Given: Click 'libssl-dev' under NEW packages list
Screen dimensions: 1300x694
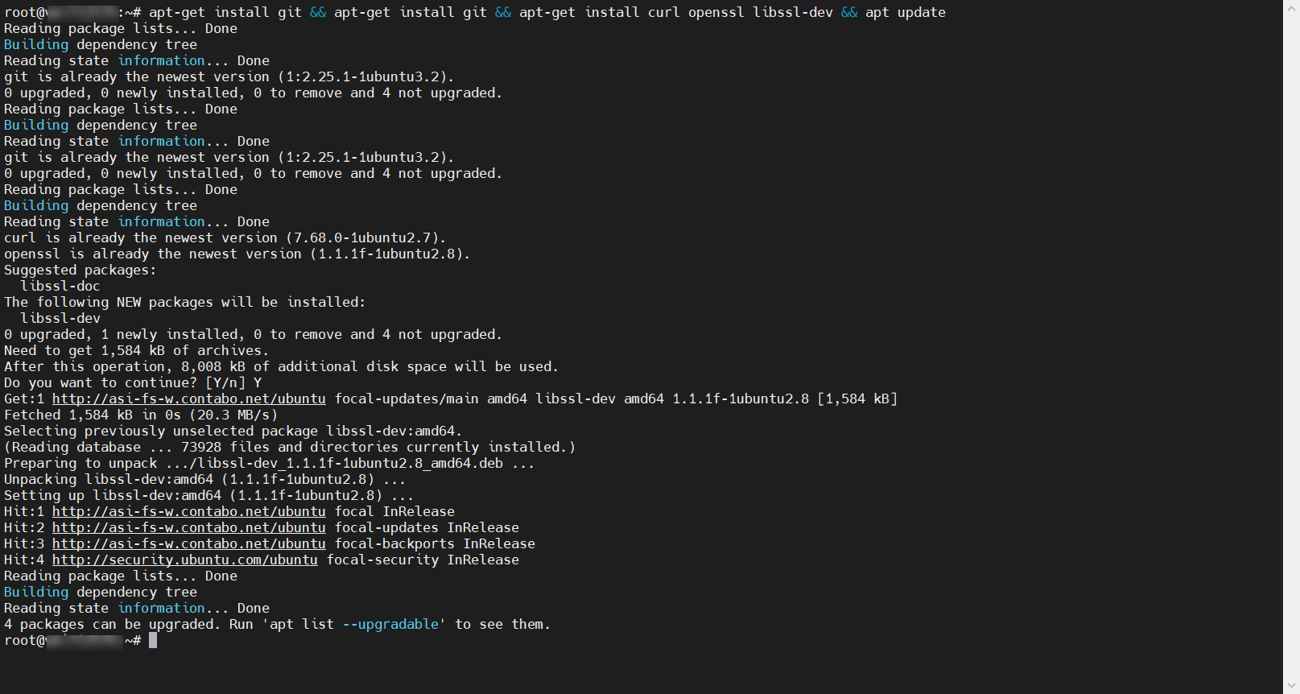Looking at the screenshot, I should pos(60,319).
